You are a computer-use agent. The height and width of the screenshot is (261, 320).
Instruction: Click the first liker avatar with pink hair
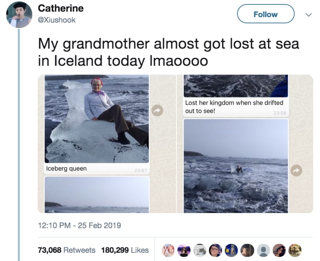pyautogui.click(x=168, y=250)
